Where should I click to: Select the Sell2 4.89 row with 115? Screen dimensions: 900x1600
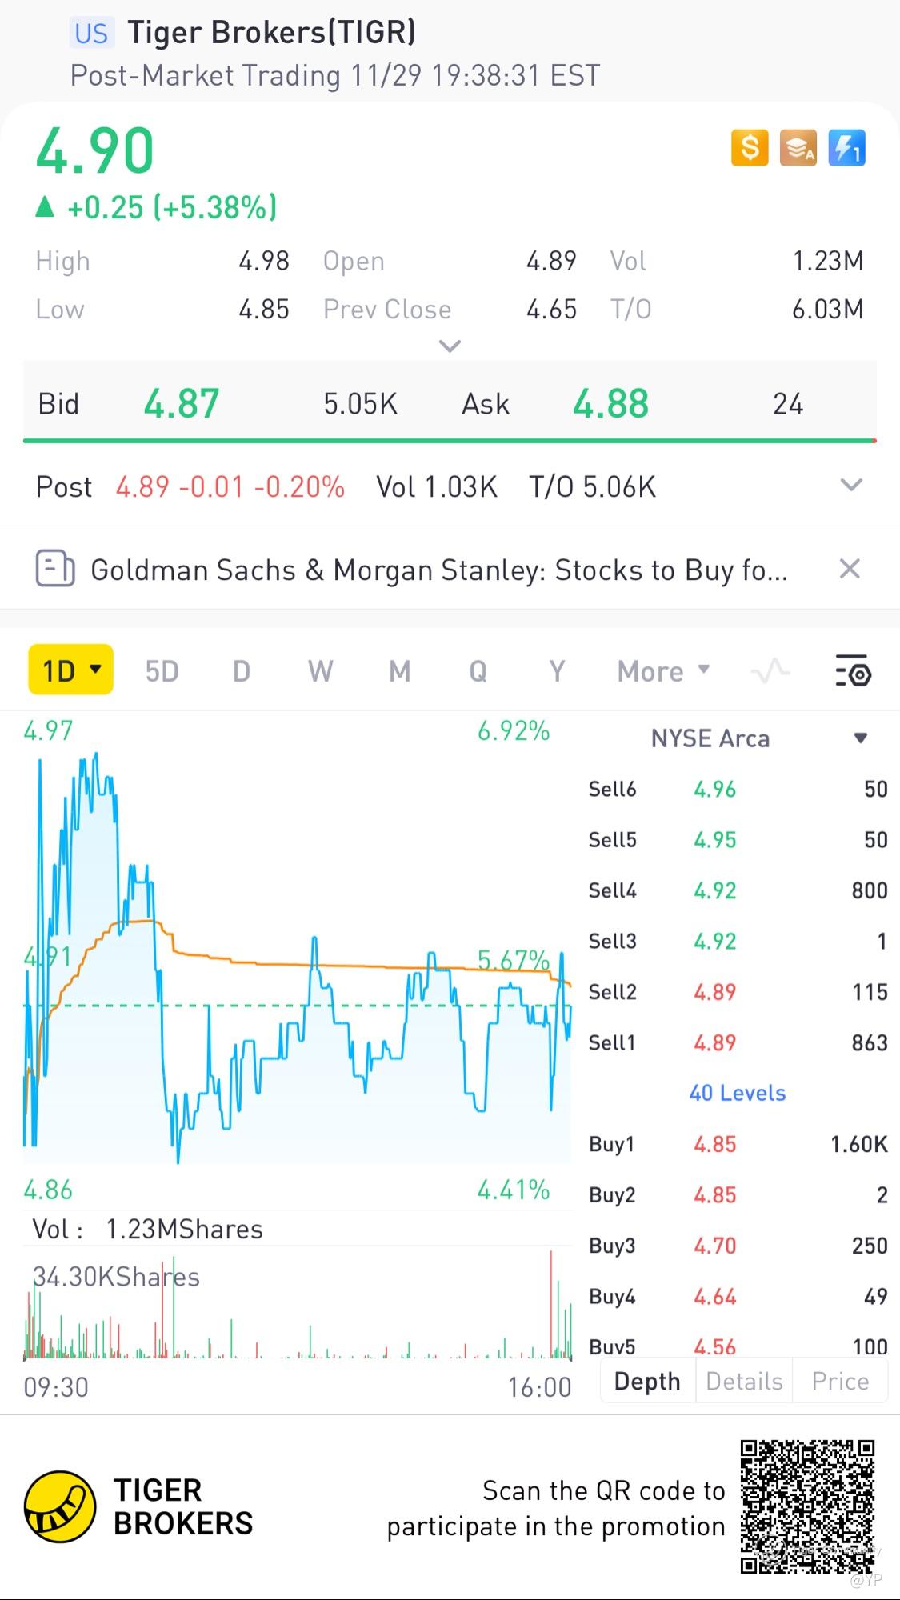pyautogui.click(x=738, y=992)
